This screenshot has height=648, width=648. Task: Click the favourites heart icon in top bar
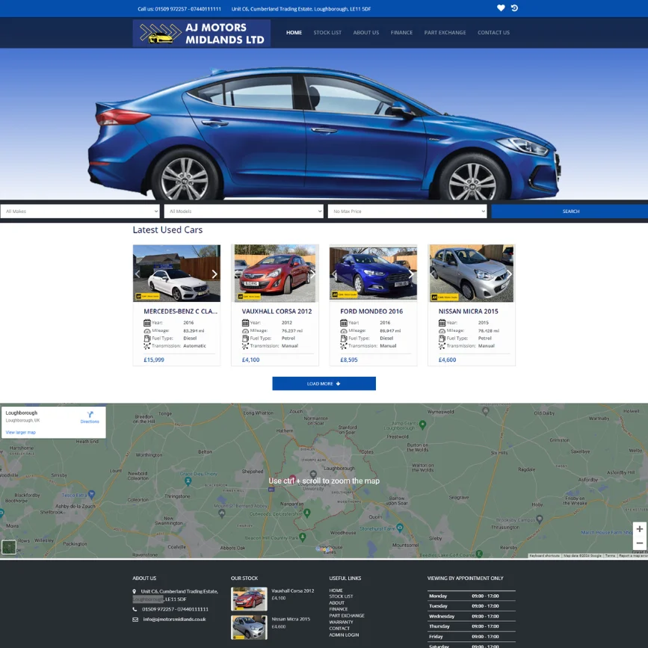[x=501, y=8]
